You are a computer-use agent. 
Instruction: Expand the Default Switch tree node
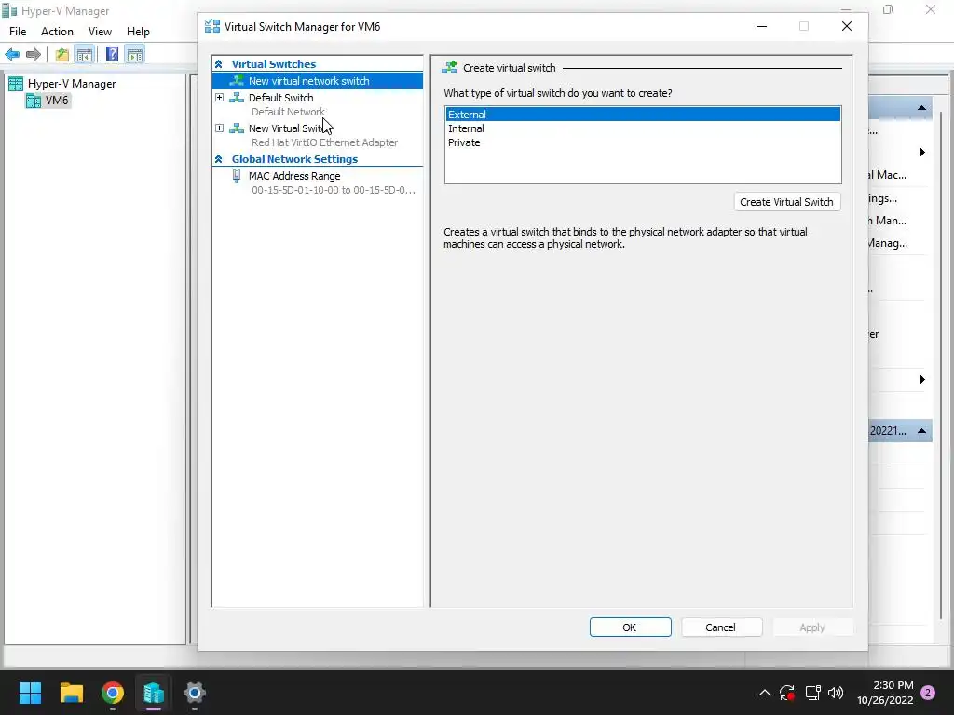(x=219, y=97)
